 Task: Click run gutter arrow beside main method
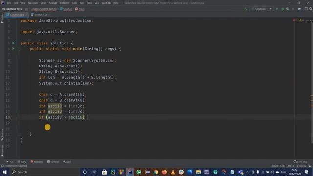pyautogui.click(x=13, y=48)
